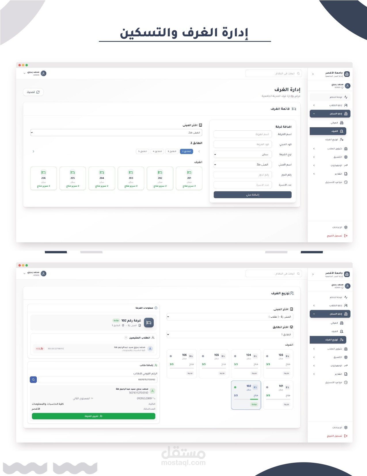Click جامعة الأقصر logo icon in bottom window
Image resolution: width=367 pixels, height=476 pixels.
point(347,274)
